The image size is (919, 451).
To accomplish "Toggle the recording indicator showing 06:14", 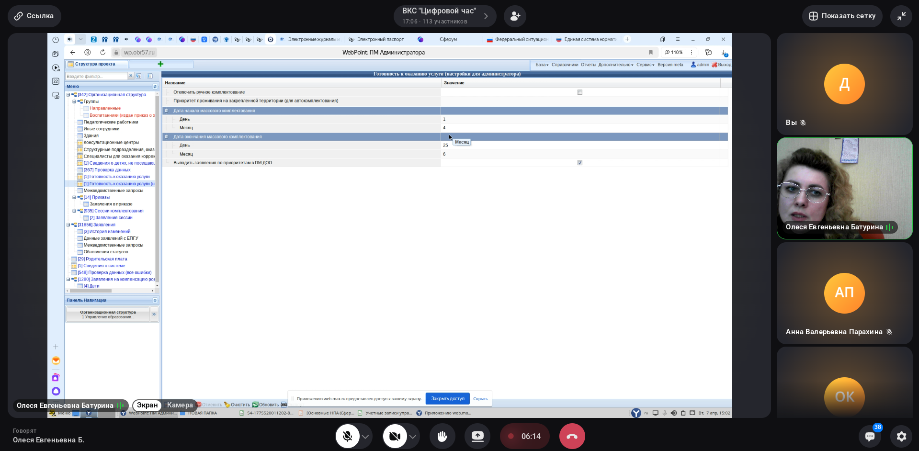I will click(x=524, y=436).
